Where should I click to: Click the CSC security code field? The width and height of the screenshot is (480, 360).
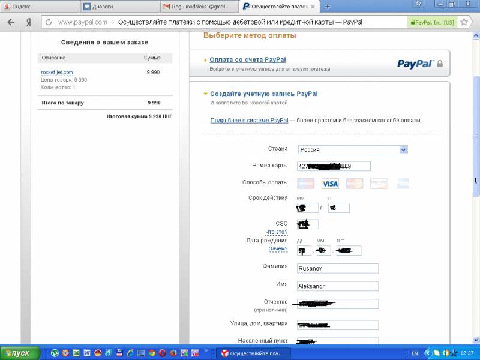tap(308, 224)
